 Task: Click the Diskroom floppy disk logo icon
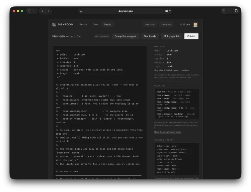[x=54, y=24]
